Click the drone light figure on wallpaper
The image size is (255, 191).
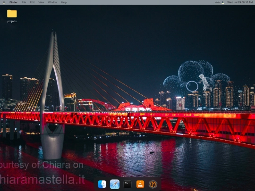pyautogui.click(x=205, y=83)
